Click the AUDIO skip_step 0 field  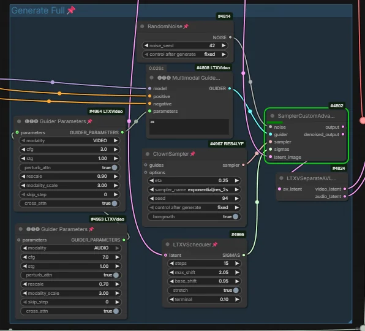point(71,302)
